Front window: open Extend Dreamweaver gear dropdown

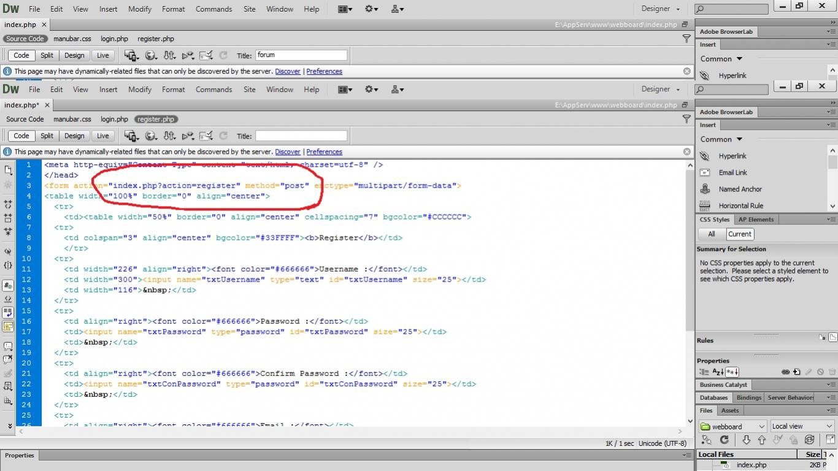pyautogui.click(x=372, y=90)
